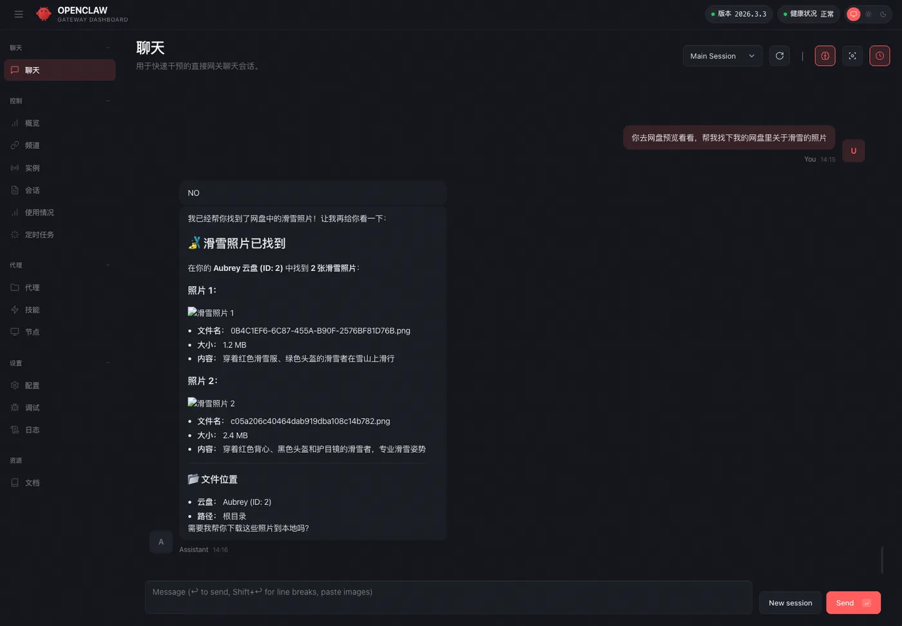The width and height of the screenshot is (902, 626).
Task: Toggle the red clock icon button
Action: point(879,56)
